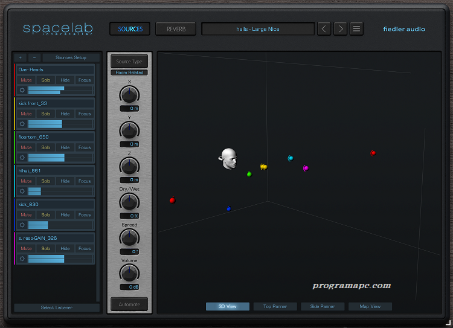
Task: Select the red source ball near the magenta ball
Action: [373, 153]
